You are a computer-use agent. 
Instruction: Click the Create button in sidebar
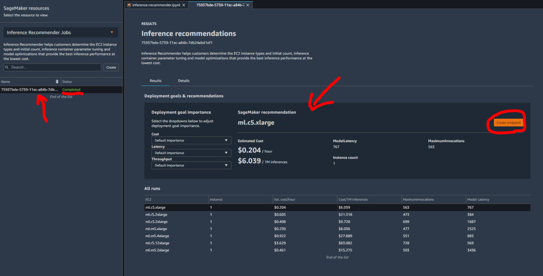coord(111,67)
